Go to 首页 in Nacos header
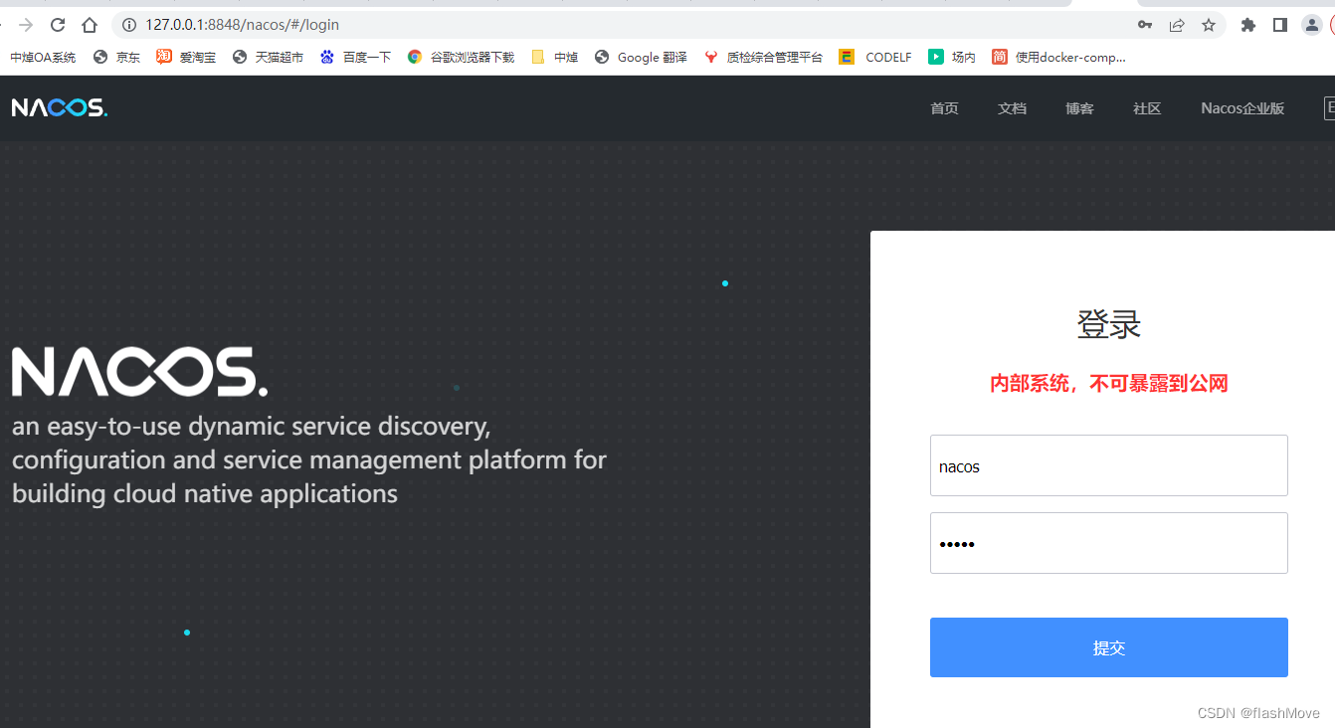This screenshot has width=1335, height=728. coord(944,108)
